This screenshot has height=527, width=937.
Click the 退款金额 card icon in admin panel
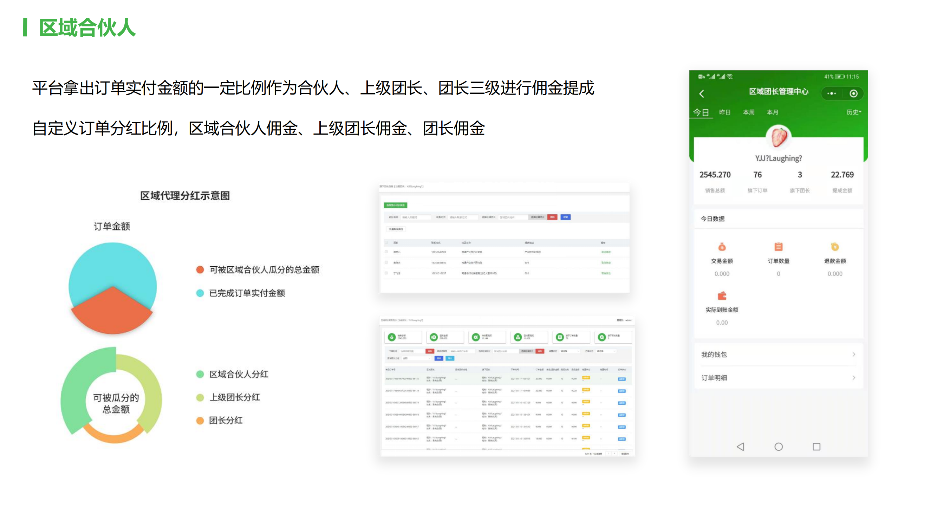434,337
